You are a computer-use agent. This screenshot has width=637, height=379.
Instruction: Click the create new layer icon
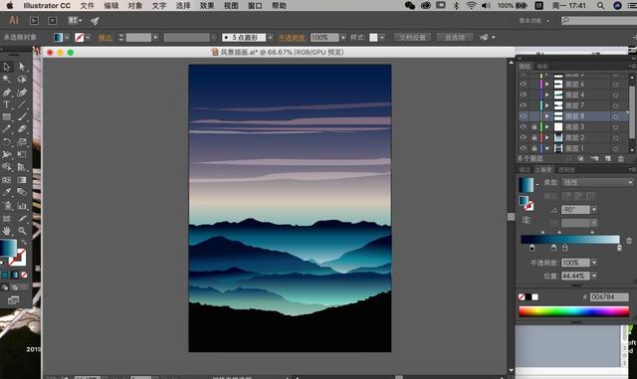(x=608, y=159)
